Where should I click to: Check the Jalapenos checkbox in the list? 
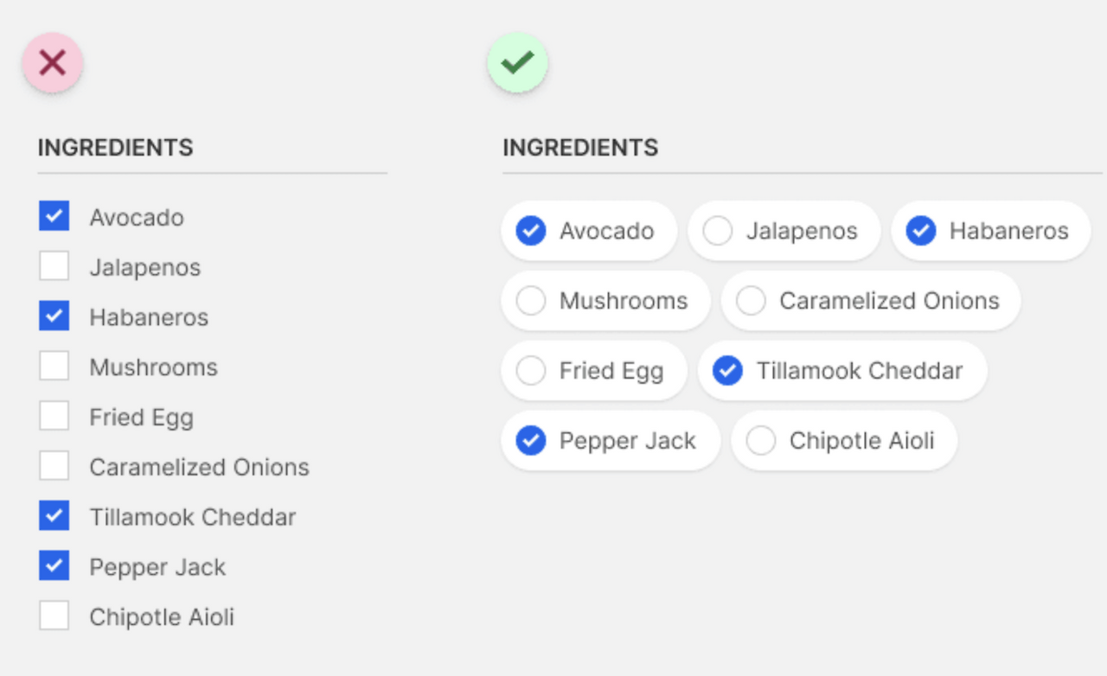point(54,266)
